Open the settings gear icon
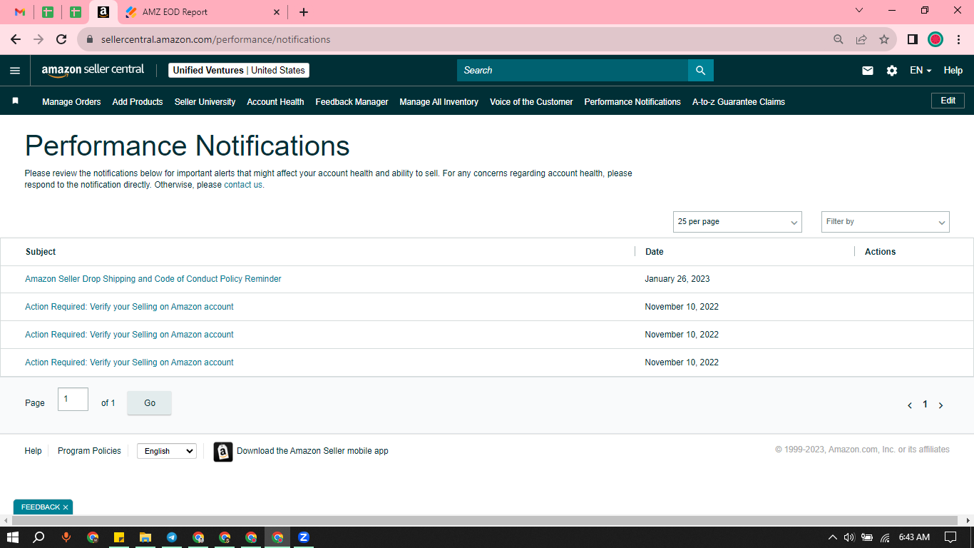 pos(892,71)
